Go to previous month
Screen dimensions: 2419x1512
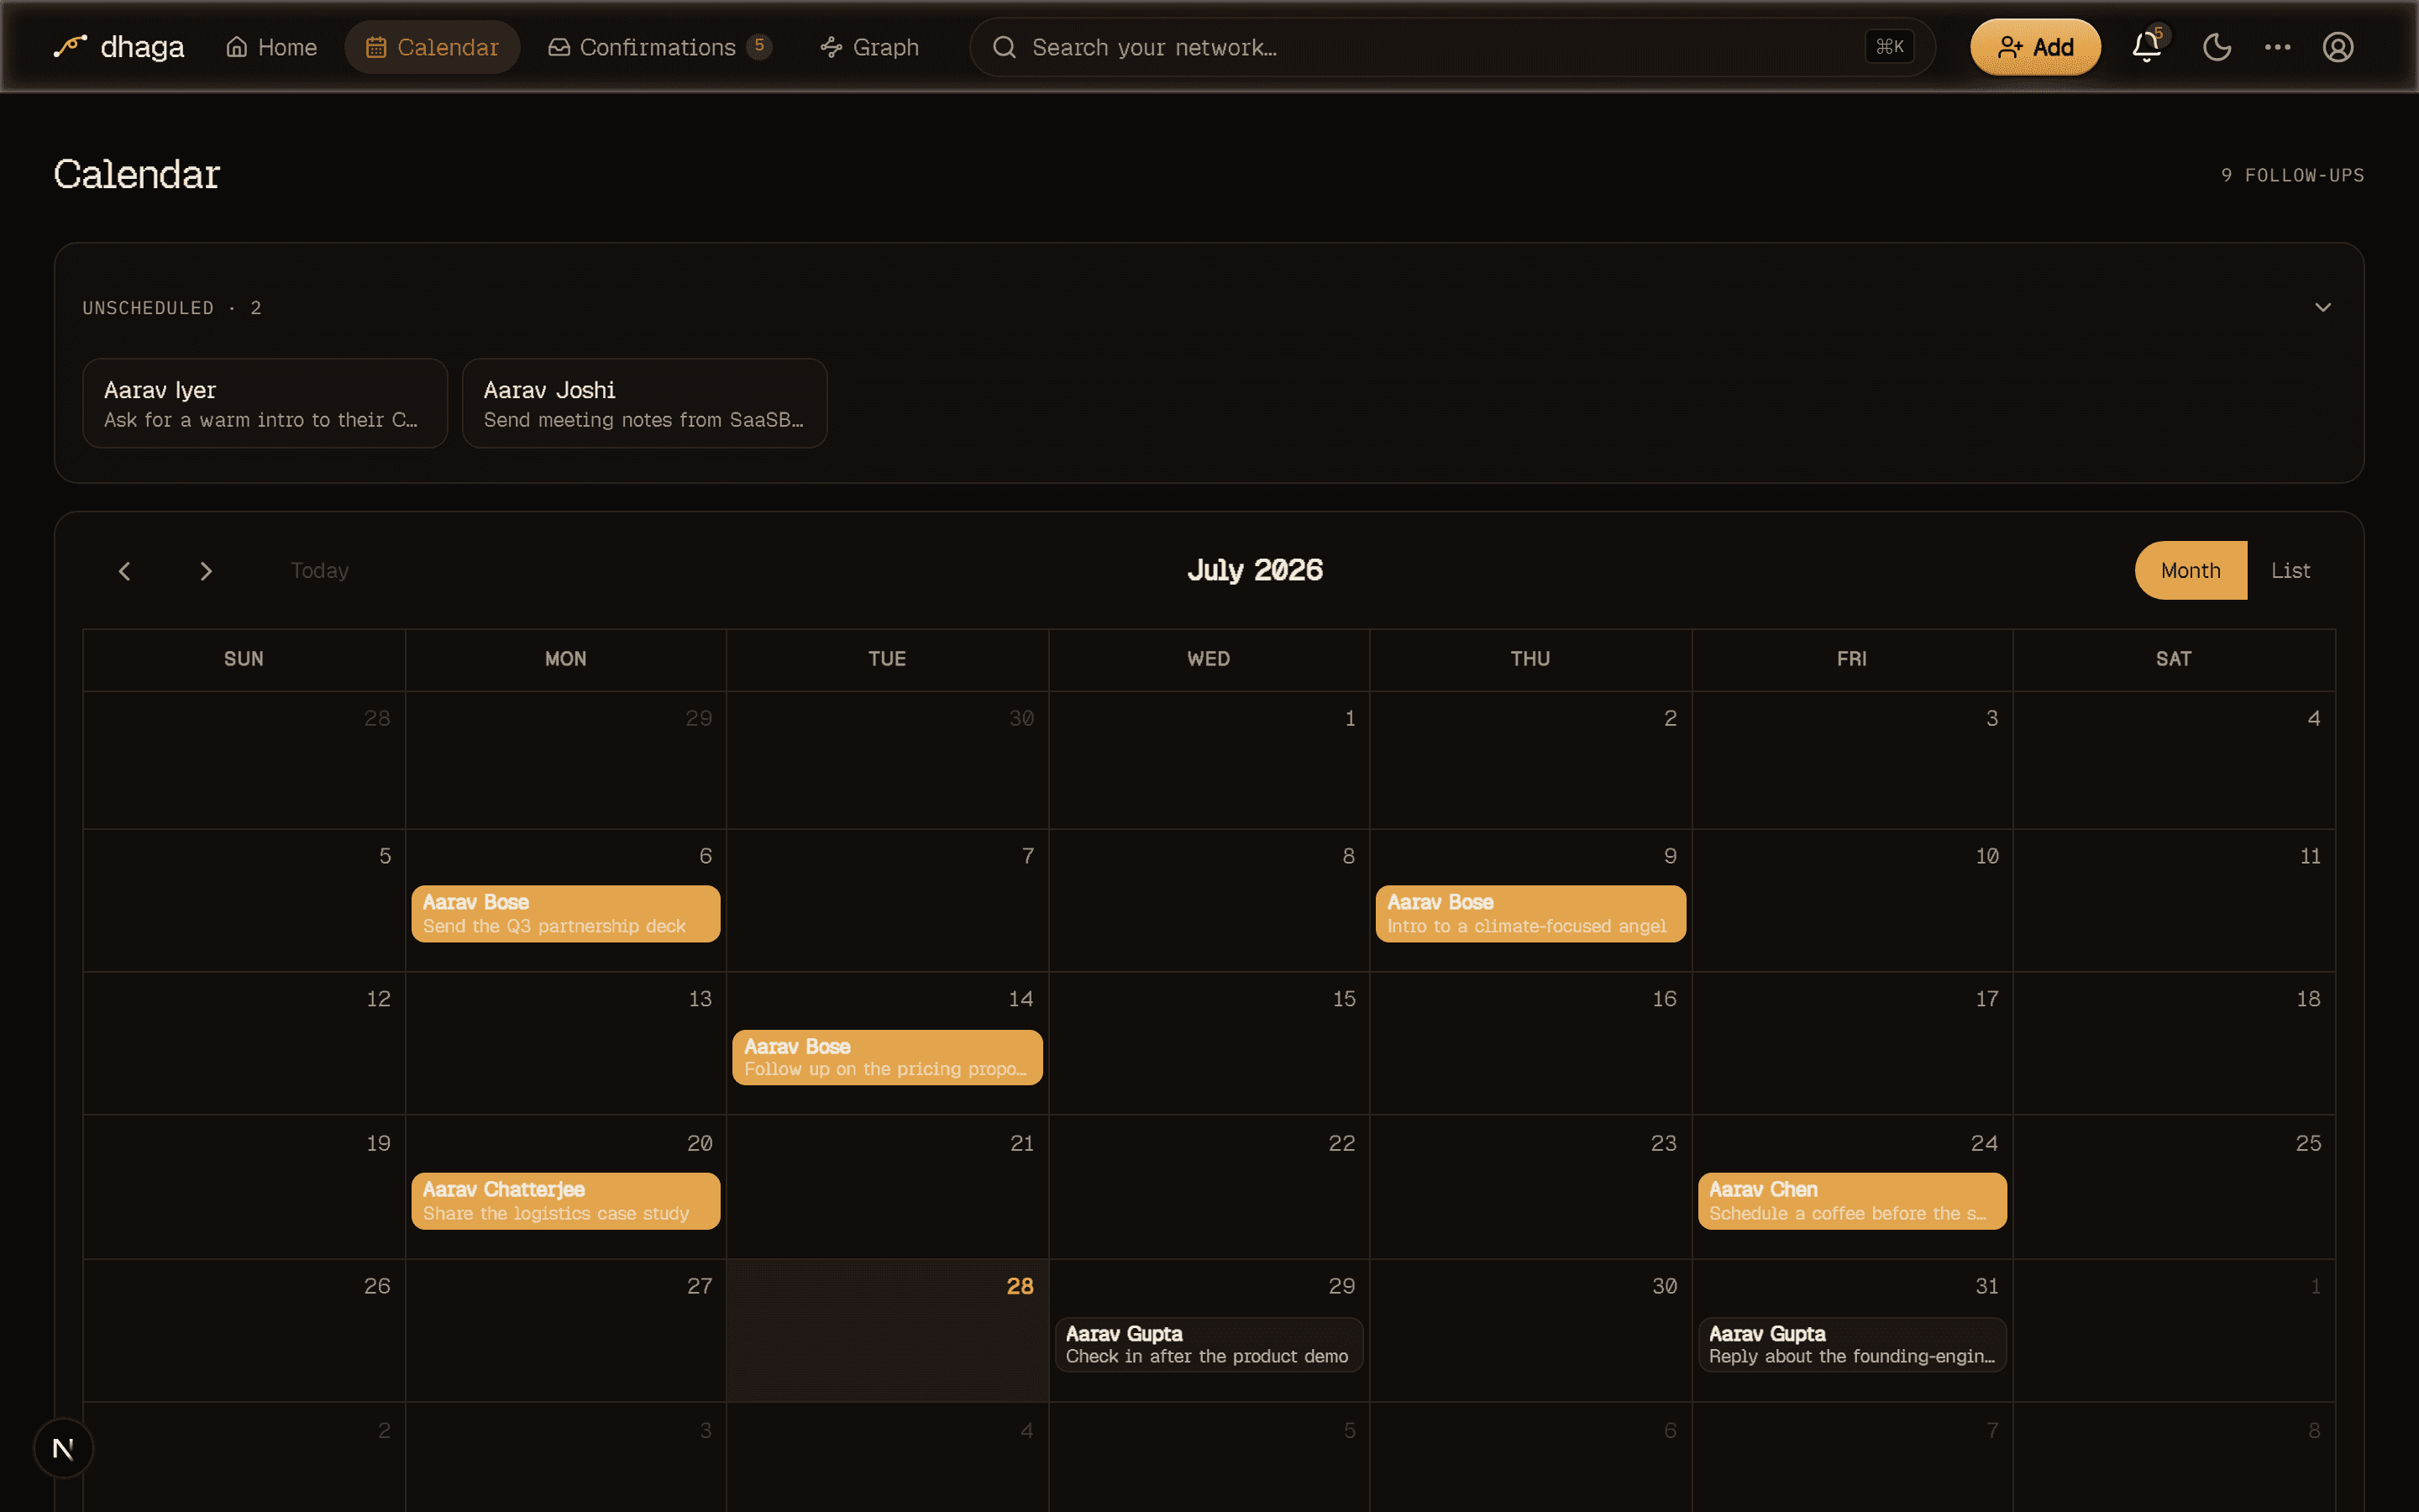point(124,571)
